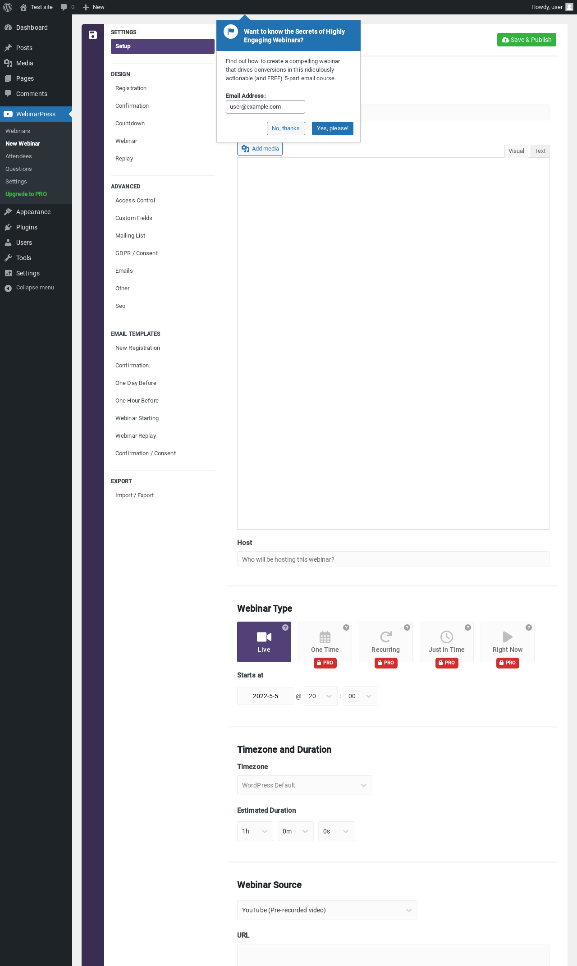Viewport: 577px width, 966px height.
Task: Open Users in the admin sidebar
Action: click(x=36, y=243)
